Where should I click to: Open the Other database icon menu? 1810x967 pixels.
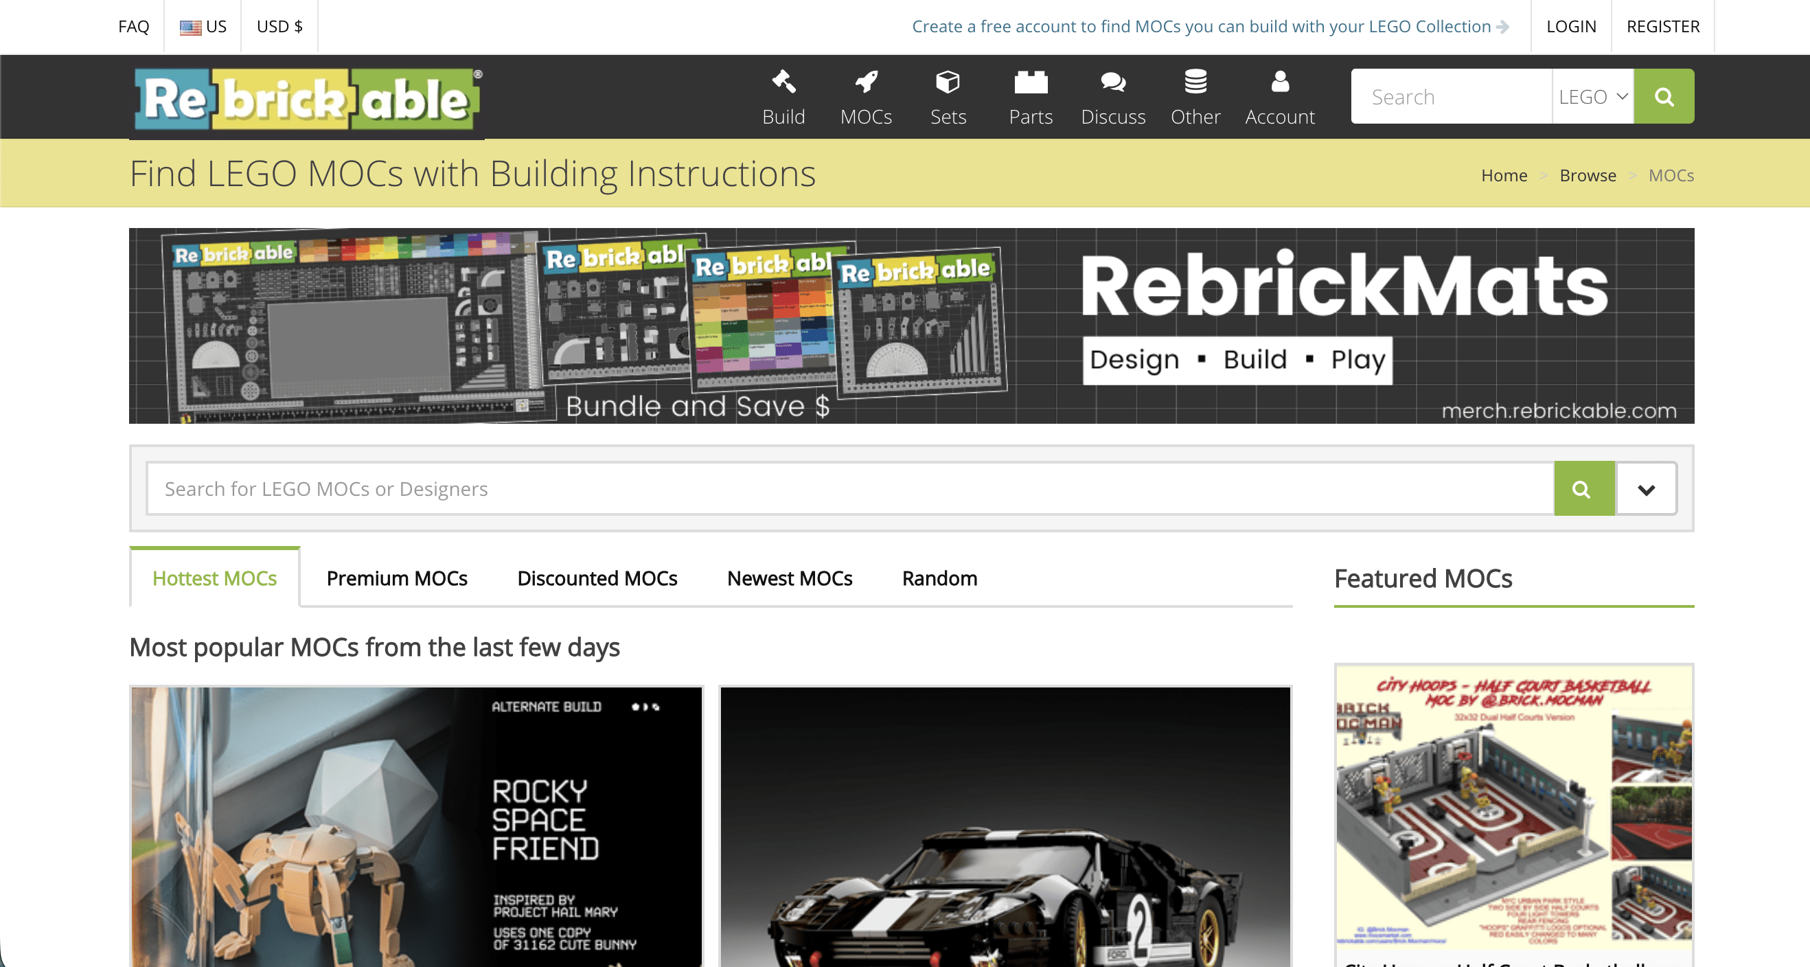(1195, 82)
